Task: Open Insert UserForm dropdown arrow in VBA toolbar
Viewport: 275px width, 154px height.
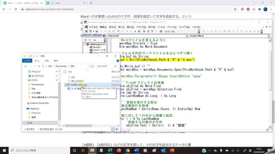Action: tap(93, 31)
